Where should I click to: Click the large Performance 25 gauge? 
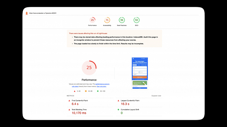(89, 68)
